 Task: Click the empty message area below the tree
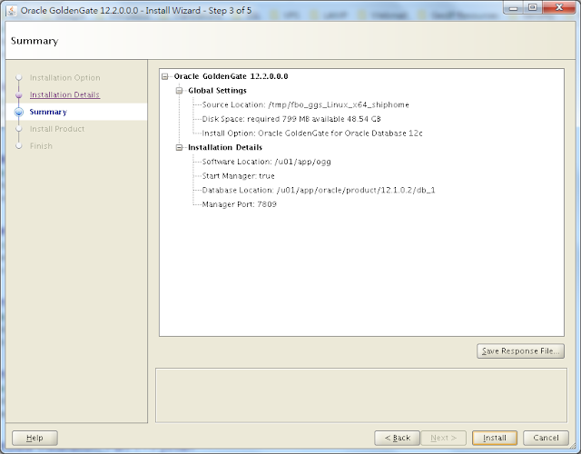[x=361, y=395]
